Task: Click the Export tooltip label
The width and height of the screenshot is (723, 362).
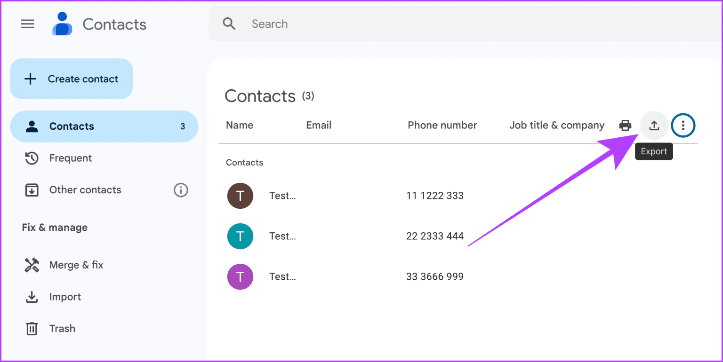Action: [654, 151]
